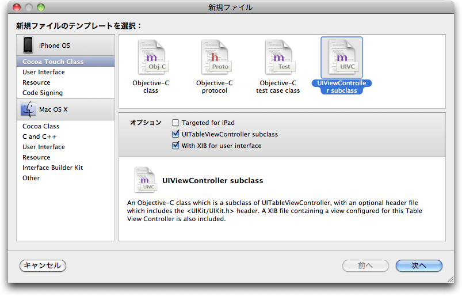Select the UIViewController subclass template icon
This screenshot has height=296, width=462.
pyautogui.click(x=342, y=58)
